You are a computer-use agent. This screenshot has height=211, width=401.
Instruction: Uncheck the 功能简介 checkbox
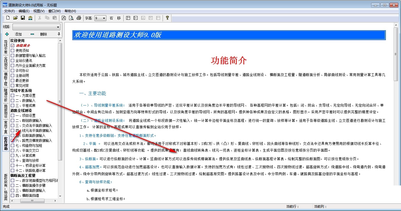13,46
